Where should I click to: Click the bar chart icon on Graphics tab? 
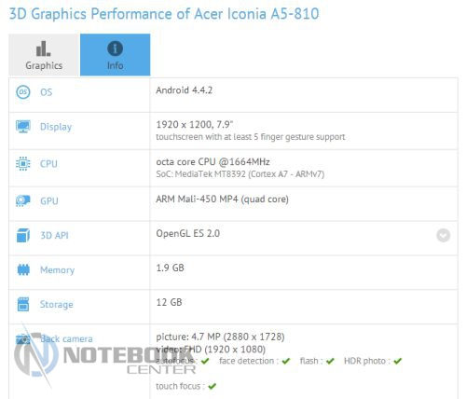click(x=43, y=48)
